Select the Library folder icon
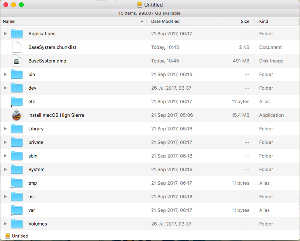The image size is (300, 241). [x=17, y=128]
